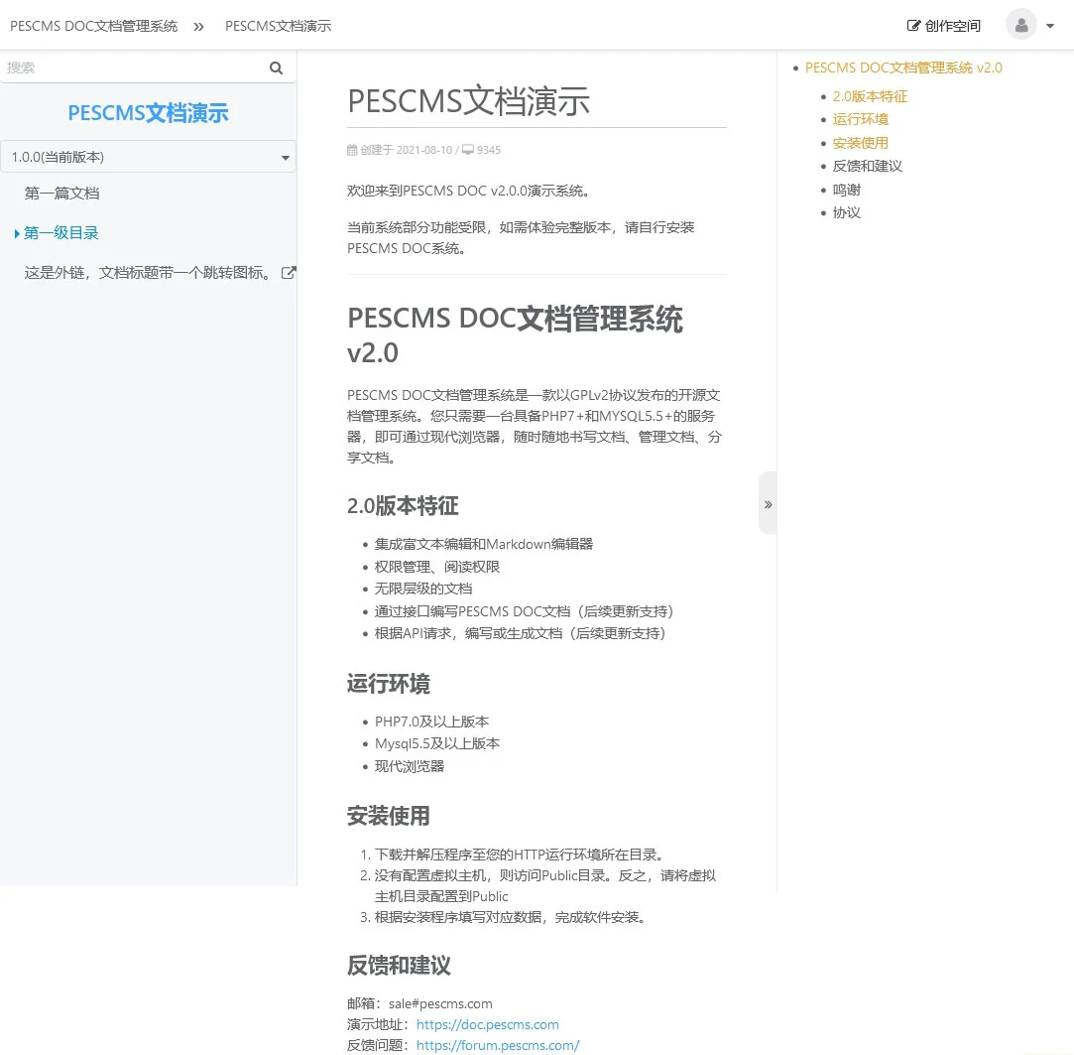Click the Mysql5.5及以上版本 list item
The image size is (1074, 1055).
[437, 743]
